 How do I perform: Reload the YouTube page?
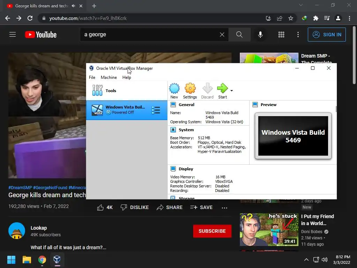30,18
